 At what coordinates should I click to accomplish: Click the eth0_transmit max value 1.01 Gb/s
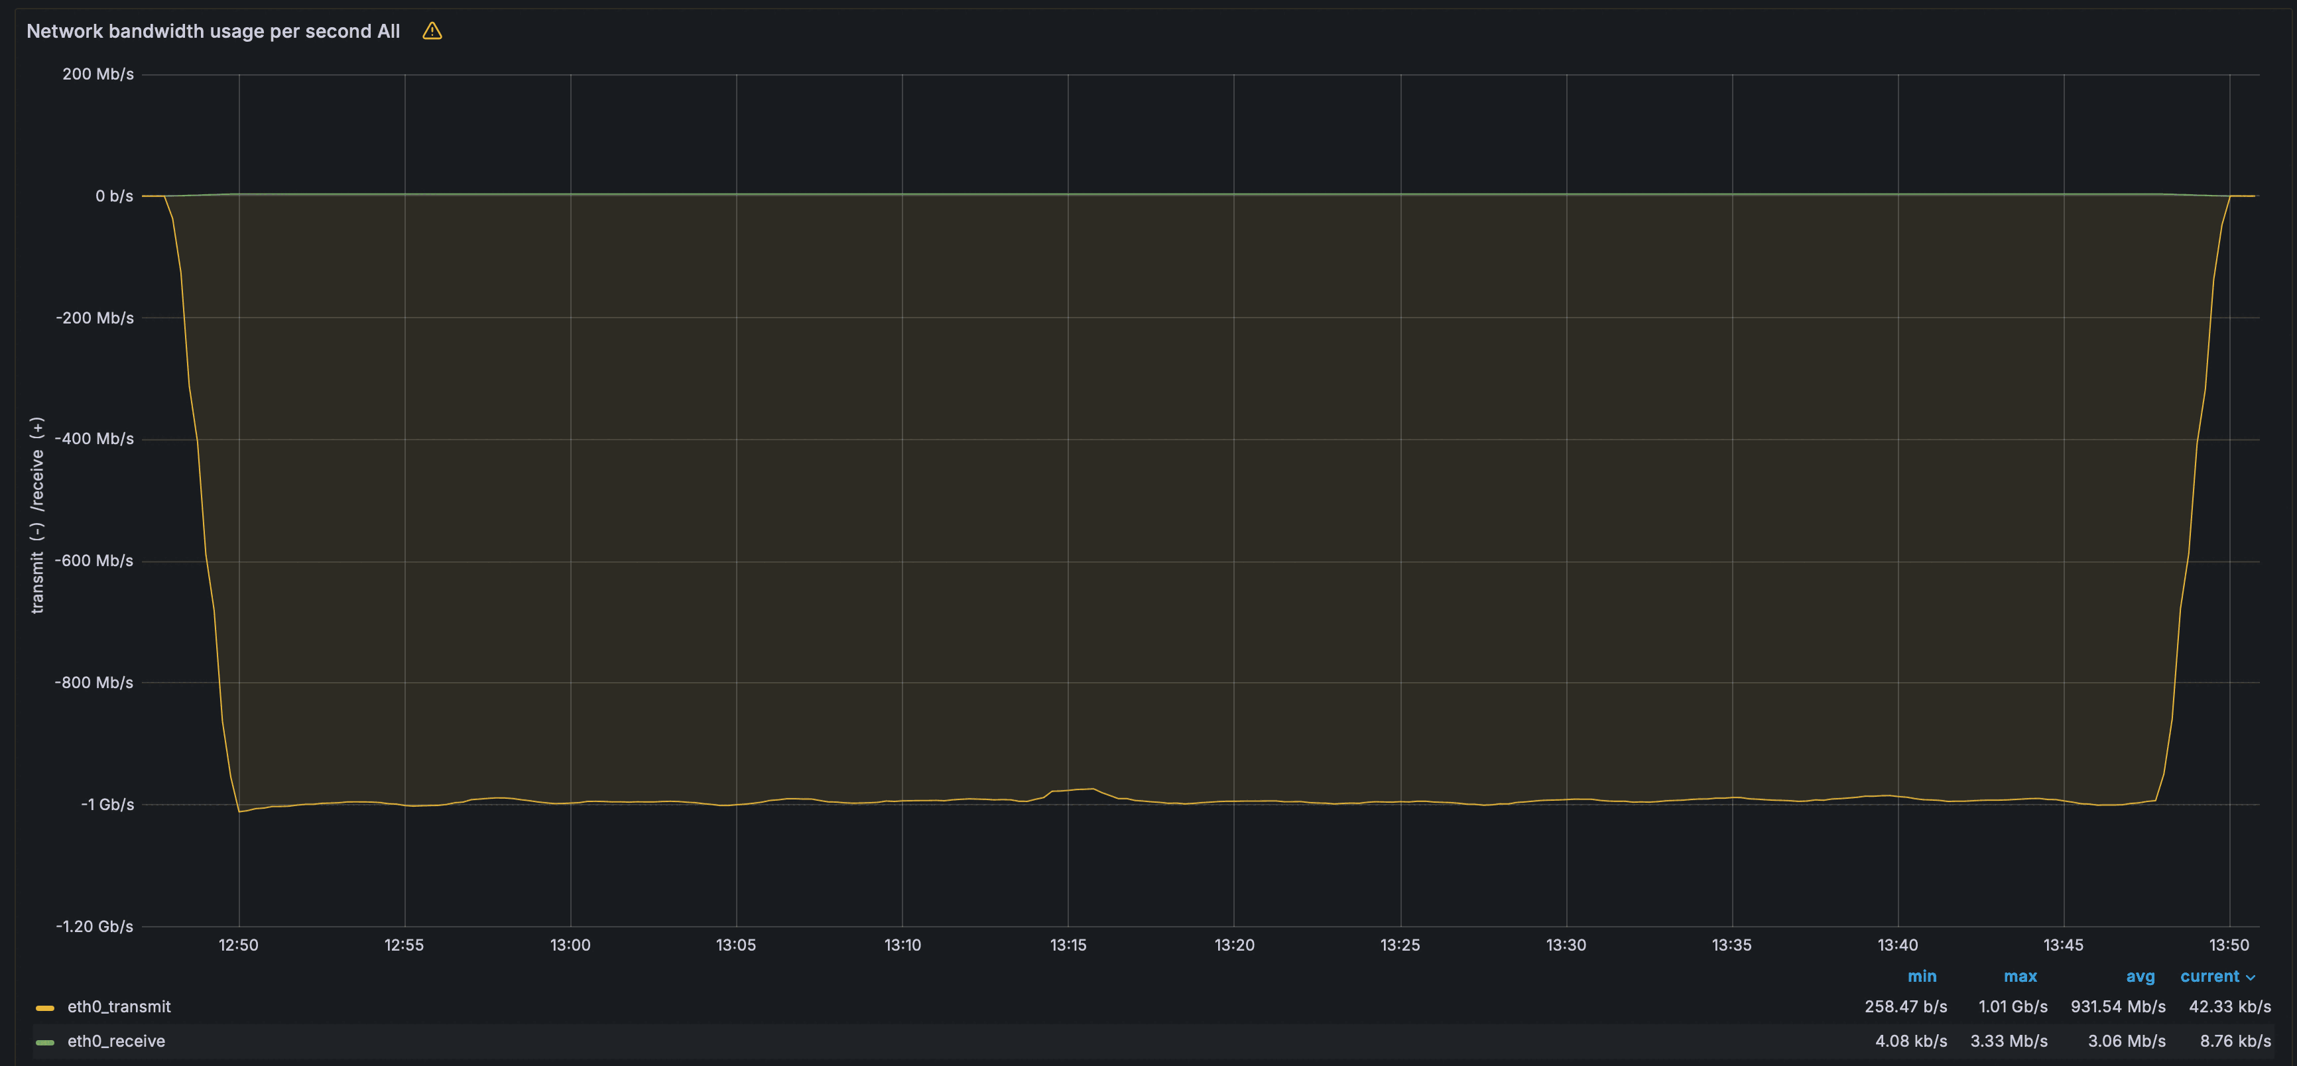(x=2013, y=1006)
